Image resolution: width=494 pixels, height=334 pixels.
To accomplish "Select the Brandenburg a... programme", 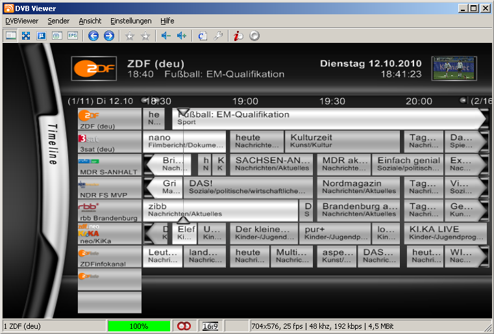I will point(358,211).
